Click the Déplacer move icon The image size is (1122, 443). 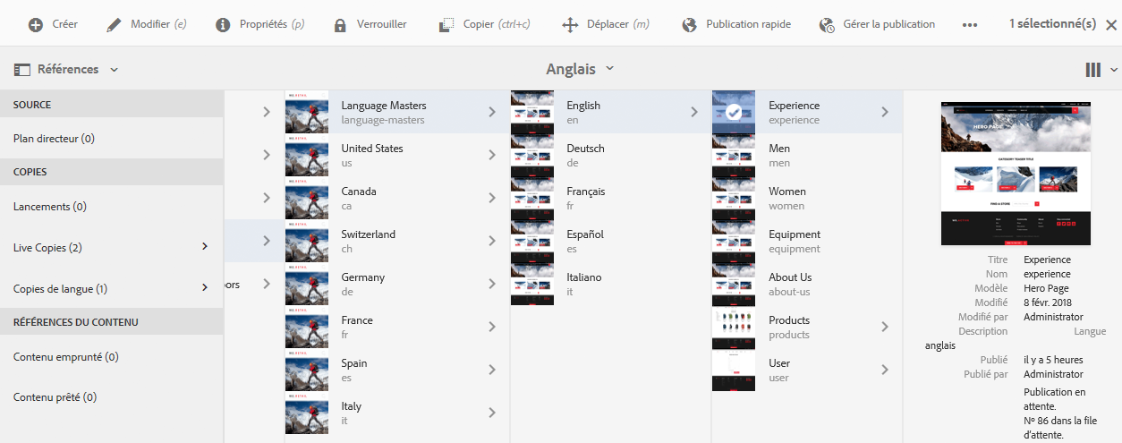coord(570,25)
